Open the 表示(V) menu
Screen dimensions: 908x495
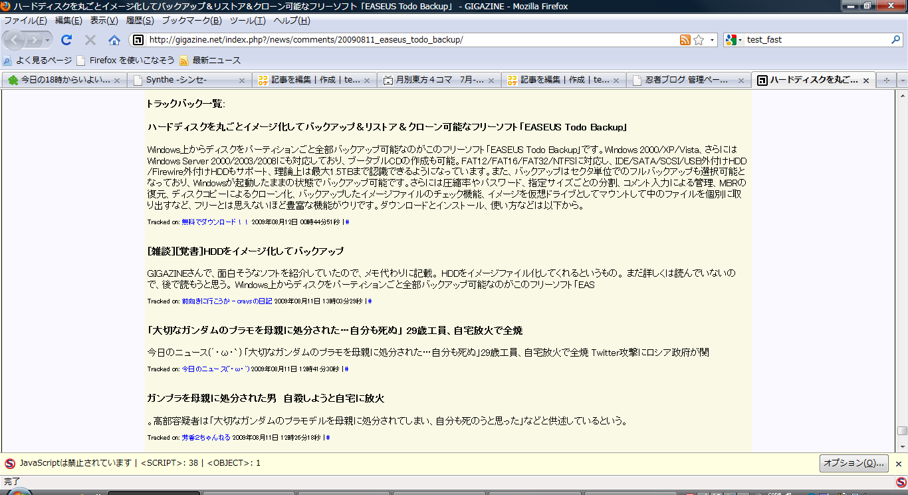tap(104, 21)
